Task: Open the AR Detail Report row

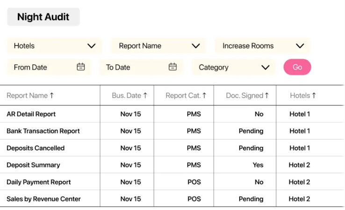Action: coord(31,114)
